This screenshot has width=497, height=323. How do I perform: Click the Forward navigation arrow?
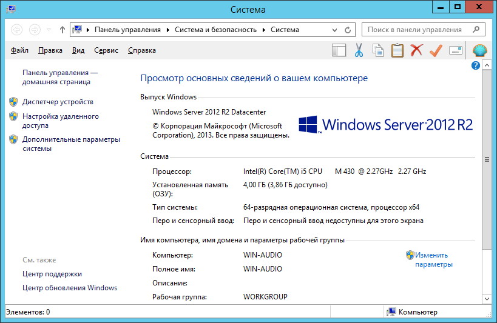point(35,30)
